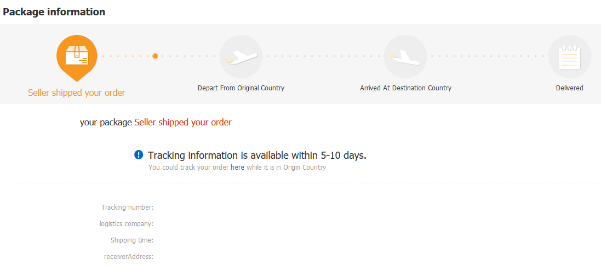This screenshot has height=271, width=601.
Task: Click the orange progress dot marker
Action: pyautogui.click(x=155, y=56)
